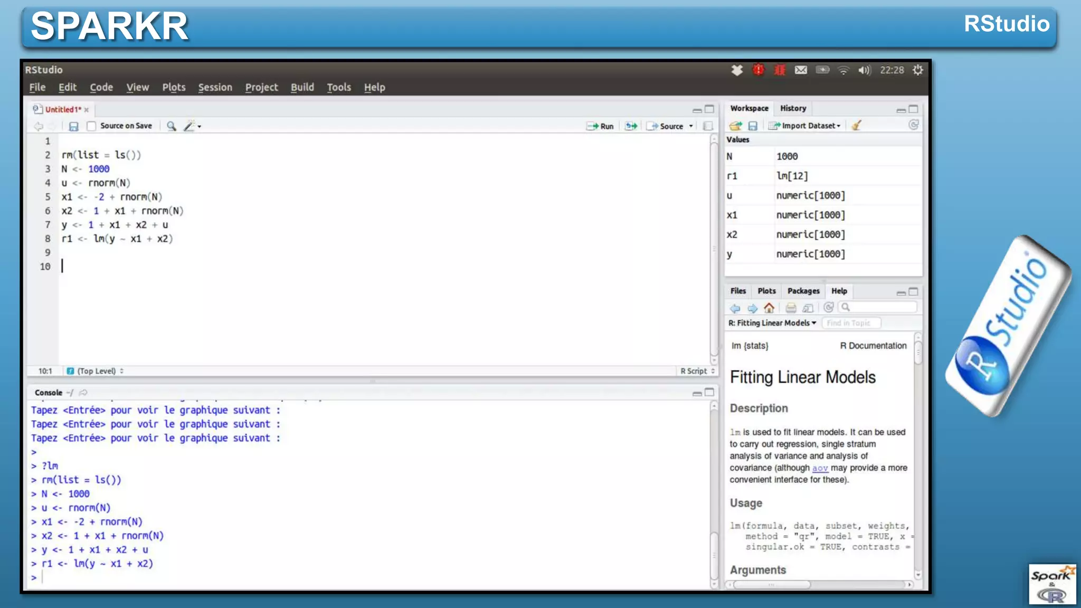Click the console prompt input line
The width and height of the screenshot is (1081, 608).
click(369, 577)
